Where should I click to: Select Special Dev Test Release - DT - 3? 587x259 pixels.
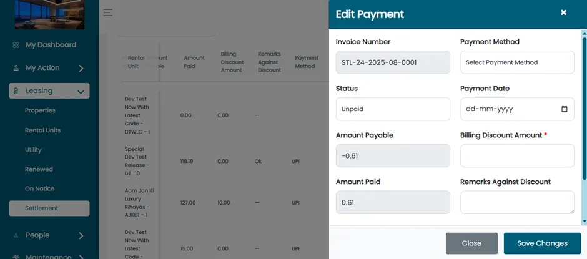pos(137,161)
